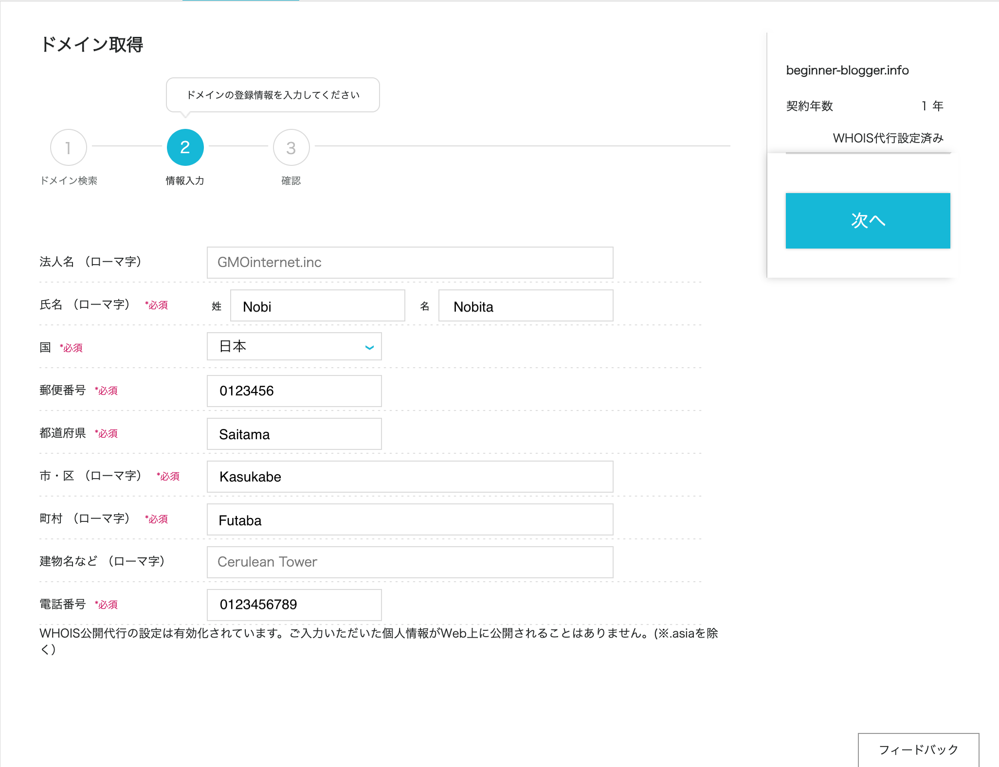
Task: Click the ドメイン検索 step label
Action: click(69, 181)
